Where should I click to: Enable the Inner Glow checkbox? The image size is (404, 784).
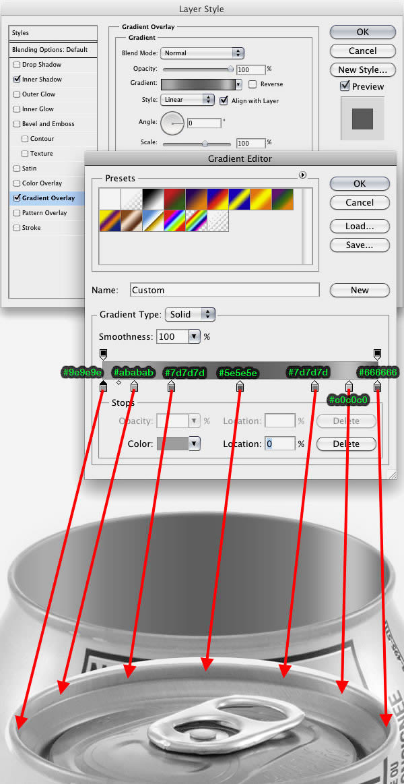point(17,109)
